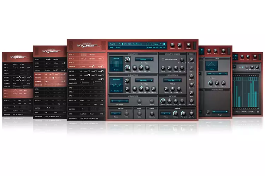Click the P Bend knob in front window
265x176 pixels.
(x=172, y=45)
